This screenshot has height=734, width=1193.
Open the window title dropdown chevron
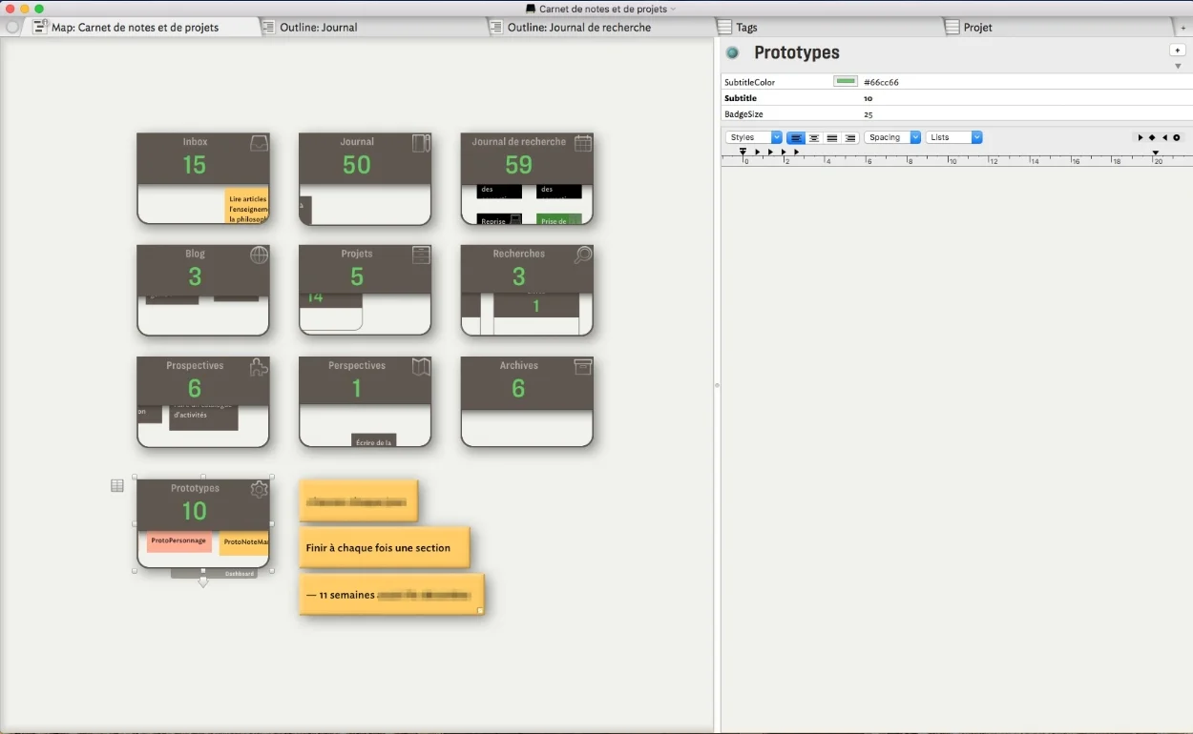coord(673,9)
